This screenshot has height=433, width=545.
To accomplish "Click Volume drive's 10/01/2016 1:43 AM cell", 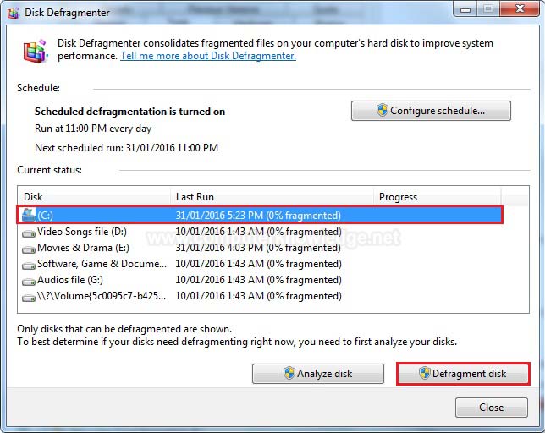I will [258, 296].
